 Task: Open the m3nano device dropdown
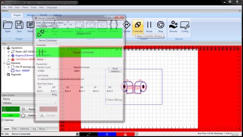30,103
